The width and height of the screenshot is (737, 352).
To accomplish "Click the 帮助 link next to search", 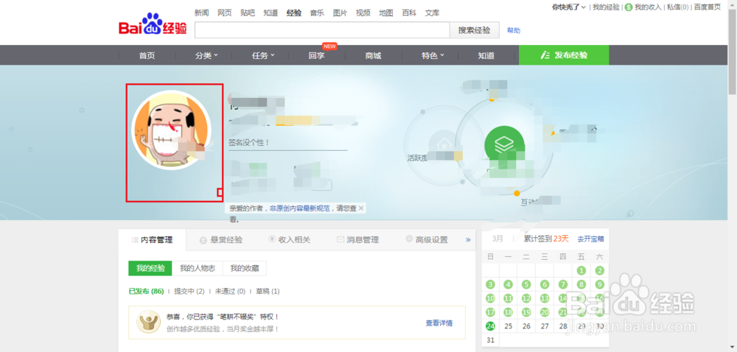I will (514, 30).
